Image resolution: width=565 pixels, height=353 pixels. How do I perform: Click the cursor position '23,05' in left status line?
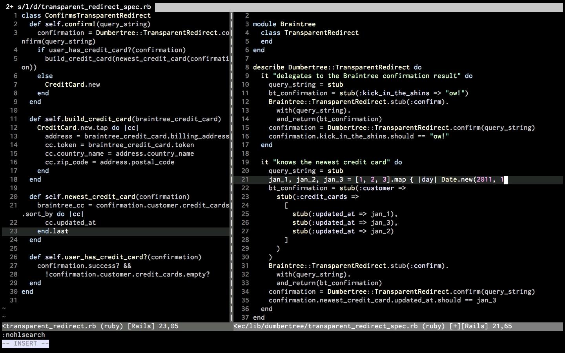point(169,326)
